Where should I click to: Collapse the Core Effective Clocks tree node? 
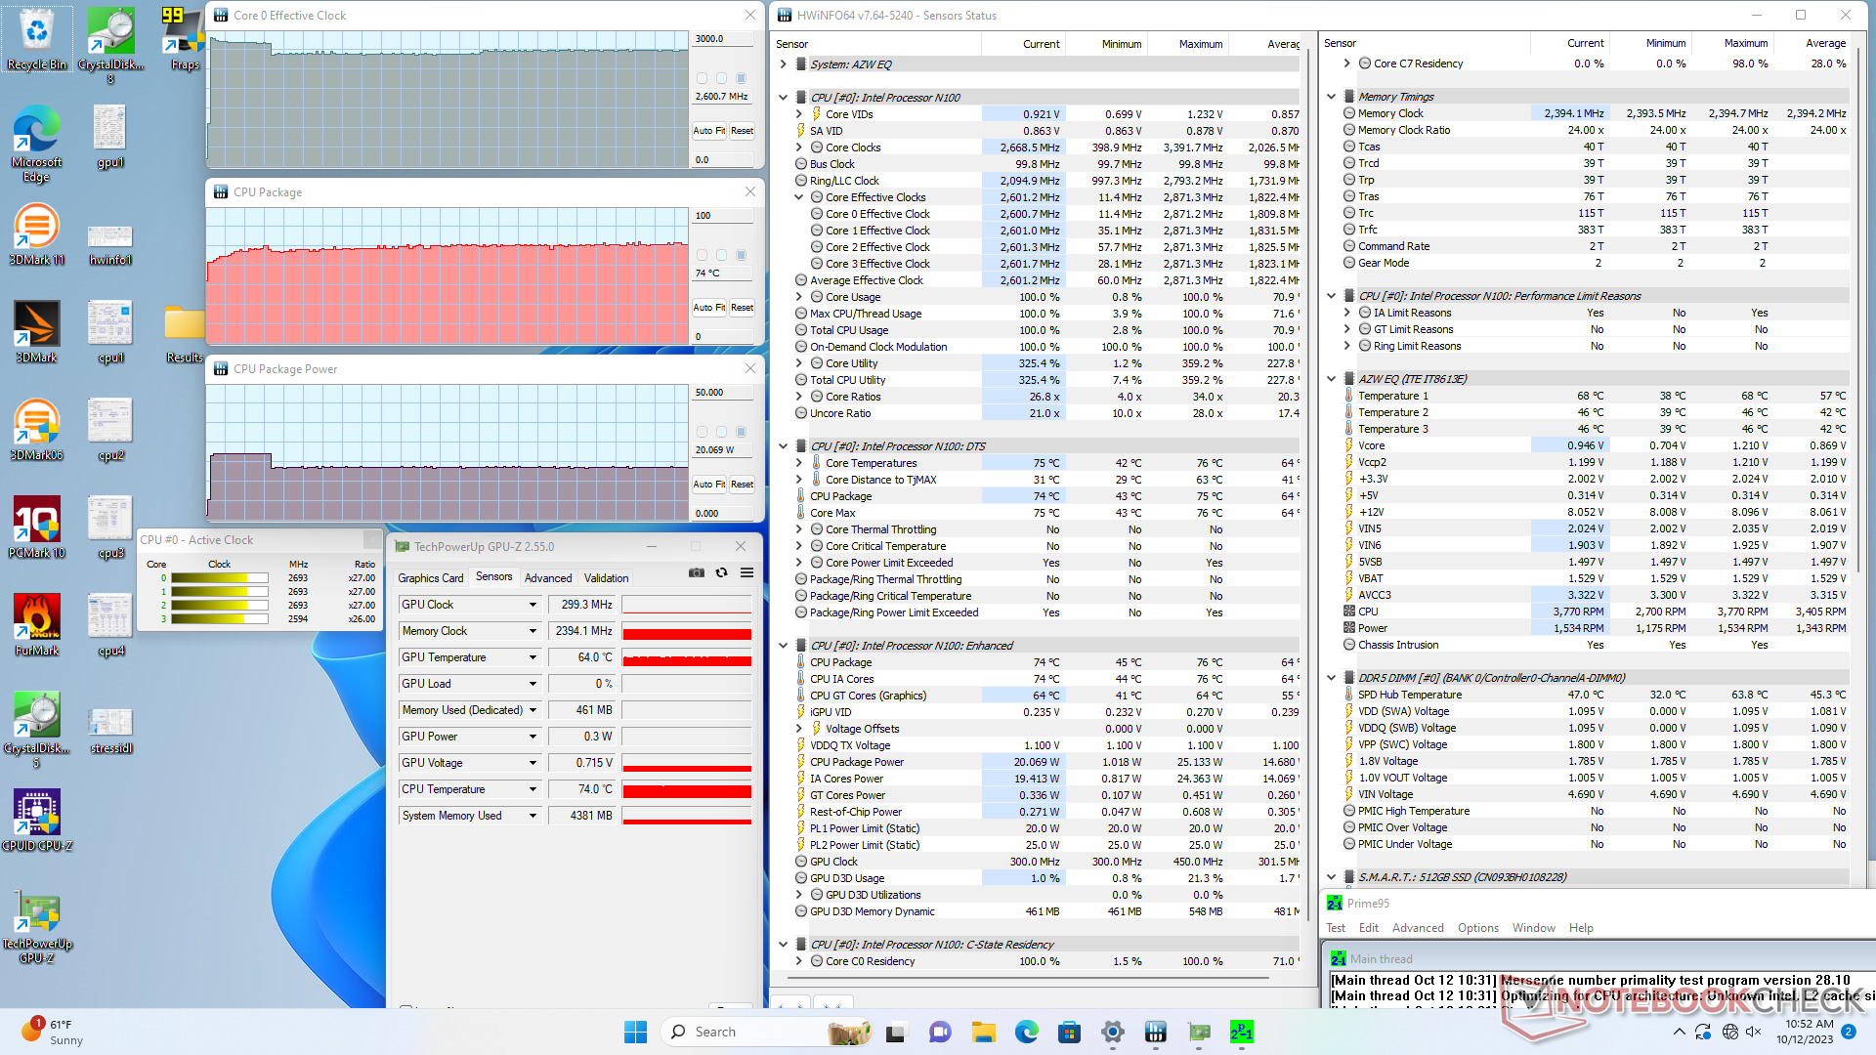pos(799,197)
